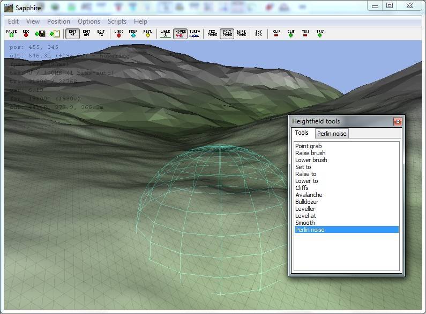Image resolution: width=426 pixels, height=314 pixels.
Task: Click the save-to-disk toolbar icon
Action: click(40, 34)
